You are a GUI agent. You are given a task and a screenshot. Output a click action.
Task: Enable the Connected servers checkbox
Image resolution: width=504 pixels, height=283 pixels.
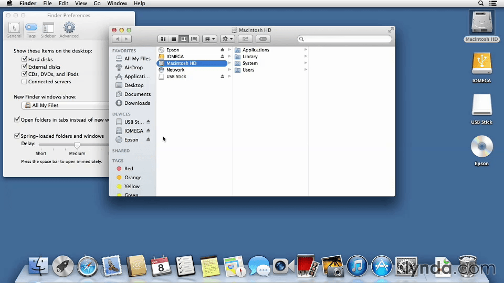(24, 82)
